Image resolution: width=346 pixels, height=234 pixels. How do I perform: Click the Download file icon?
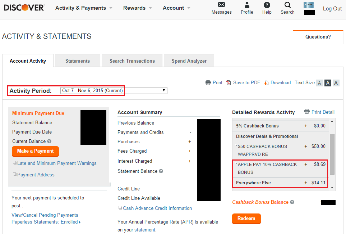[266, 83]
